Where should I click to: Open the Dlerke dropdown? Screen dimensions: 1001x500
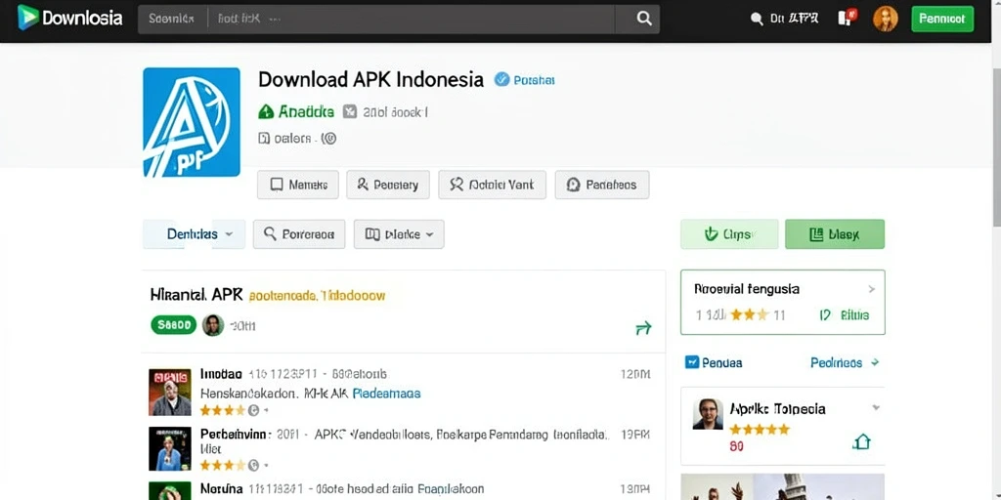coord(399,234)
